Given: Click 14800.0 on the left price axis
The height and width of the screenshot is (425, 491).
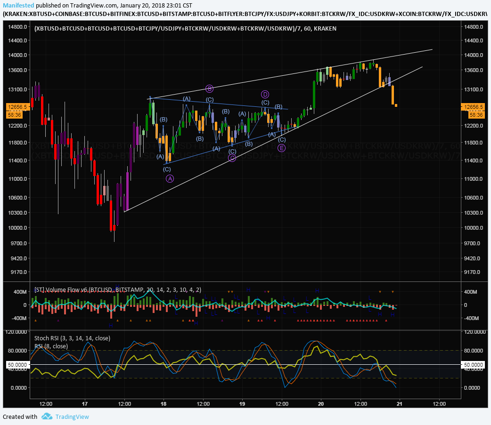Looking at the screenshot, I should pyautogui.click(x=17, y=27).
